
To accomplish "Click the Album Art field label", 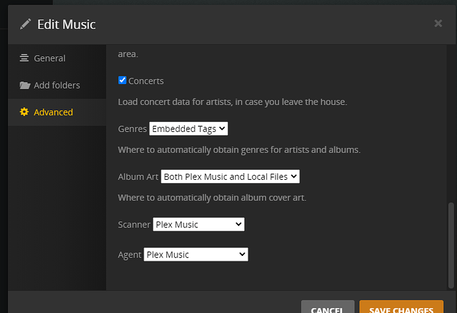I will [x=138, y=176].
